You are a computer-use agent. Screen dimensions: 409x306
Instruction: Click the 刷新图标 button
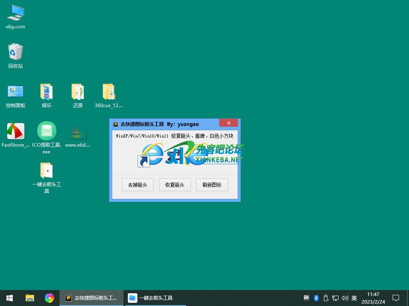point(212,185)
